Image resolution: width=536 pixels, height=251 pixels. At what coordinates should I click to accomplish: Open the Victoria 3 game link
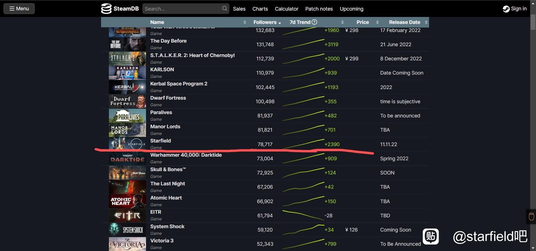162,241
